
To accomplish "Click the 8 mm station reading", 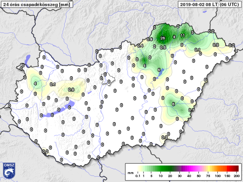I will click(174, 37).
